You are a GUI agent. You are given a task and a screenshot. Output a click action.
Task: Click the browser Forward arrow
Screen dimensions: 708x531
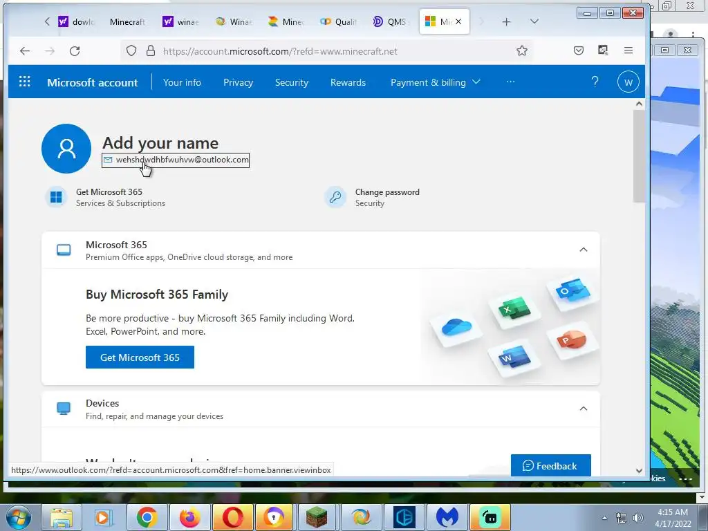click(x=50, y=51)
